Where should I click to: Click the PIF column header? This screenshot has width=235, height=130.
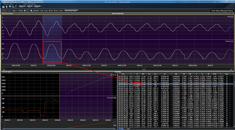pos(184,74)
